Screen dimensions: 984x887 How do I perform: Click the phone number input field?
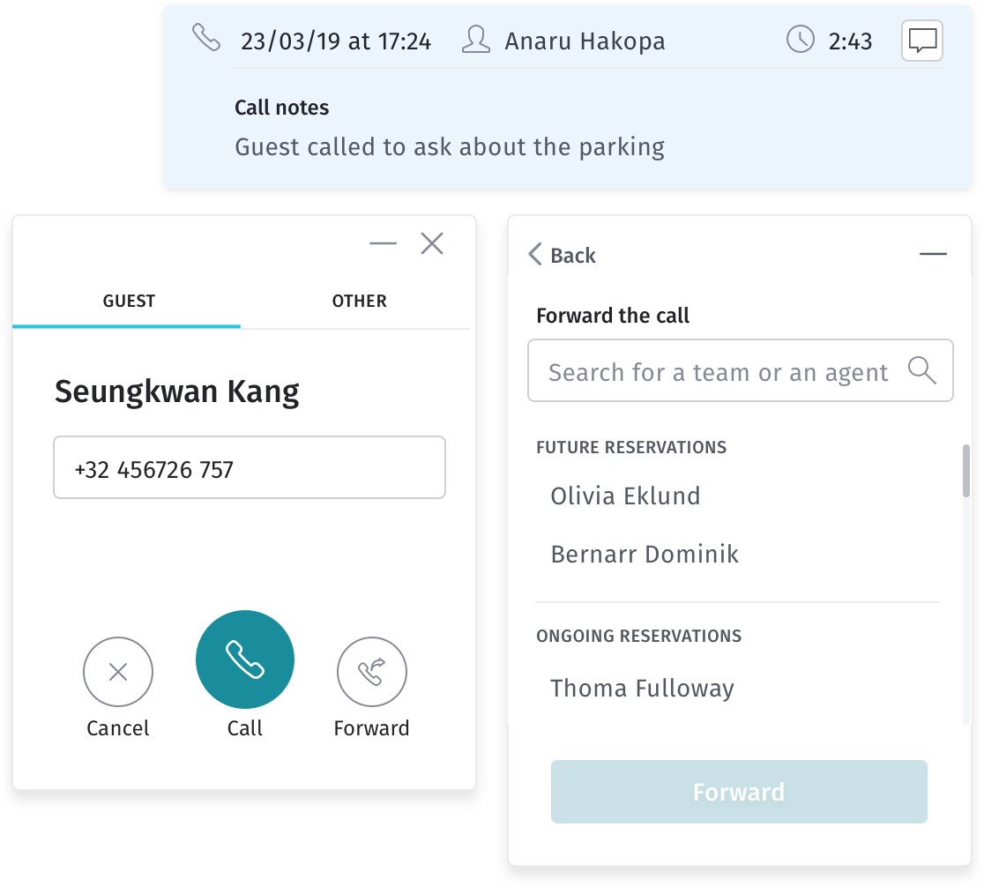point(250,467)
